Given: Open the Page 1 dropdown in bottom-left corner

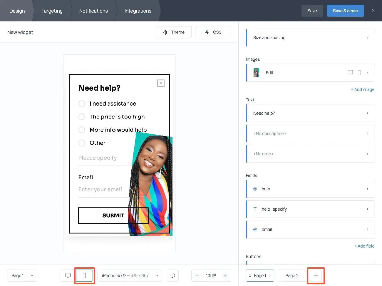Looking at the screenshot, I should tap(22, 275).
